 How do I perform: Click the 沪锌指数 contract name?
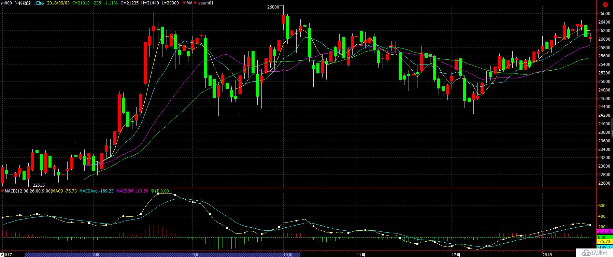23,3
